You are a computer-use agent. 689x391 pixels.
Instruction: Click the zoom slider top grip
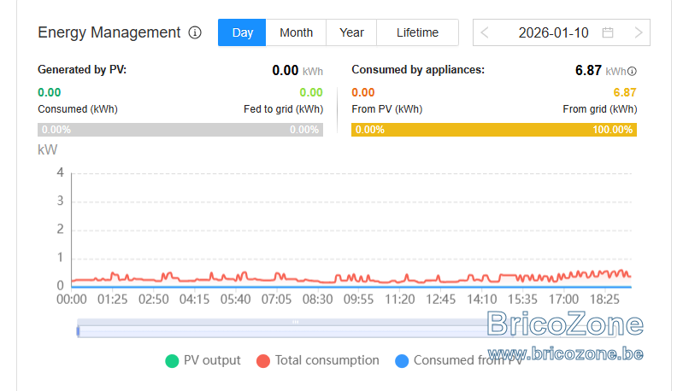pyautogui.click(x=295, y=322)
